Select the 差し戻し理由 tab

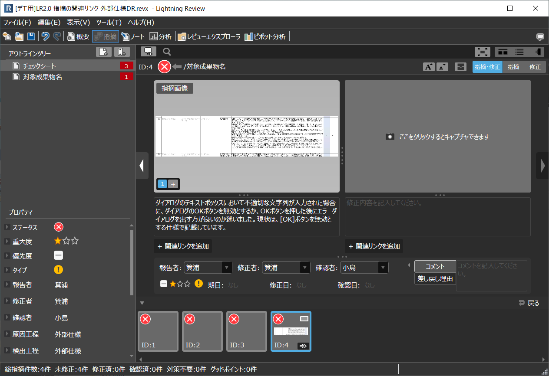click(x=435, y=279)
